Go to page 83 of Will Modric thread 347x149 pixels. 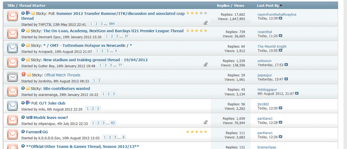tap(113, 123)
